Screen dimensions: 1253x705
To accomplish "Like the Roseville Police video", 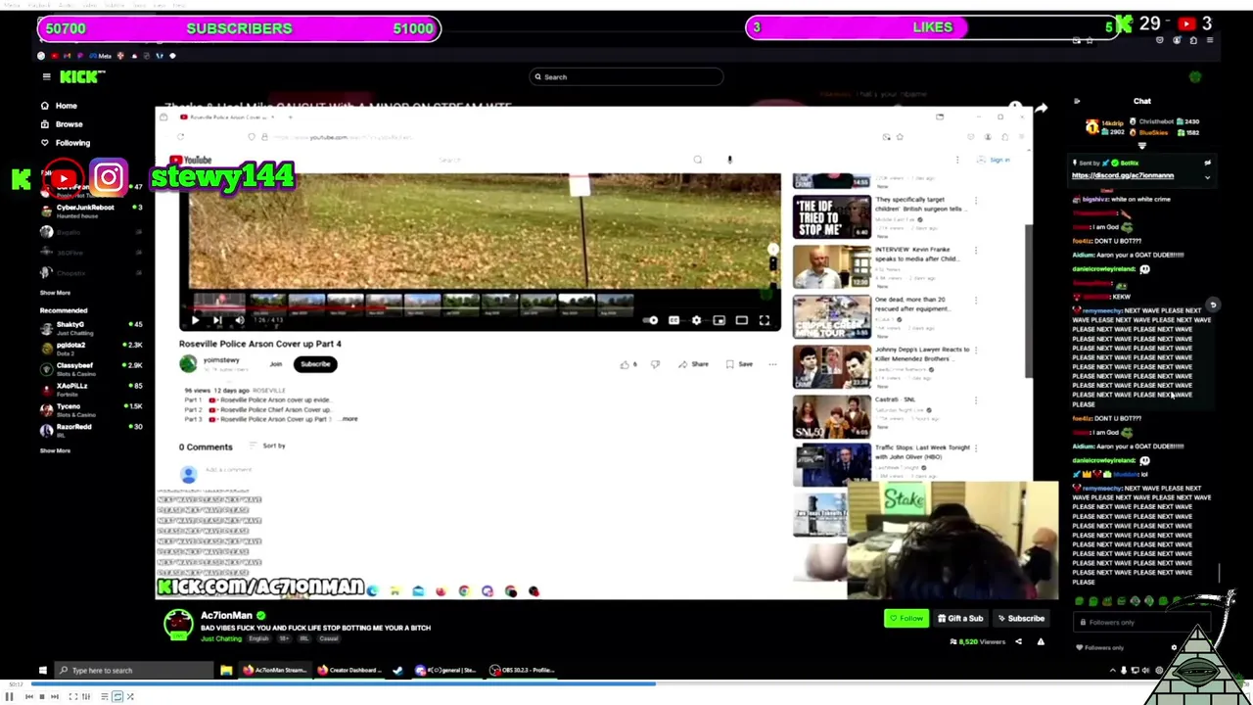I will pyautogui.click(x=628, y=364).
